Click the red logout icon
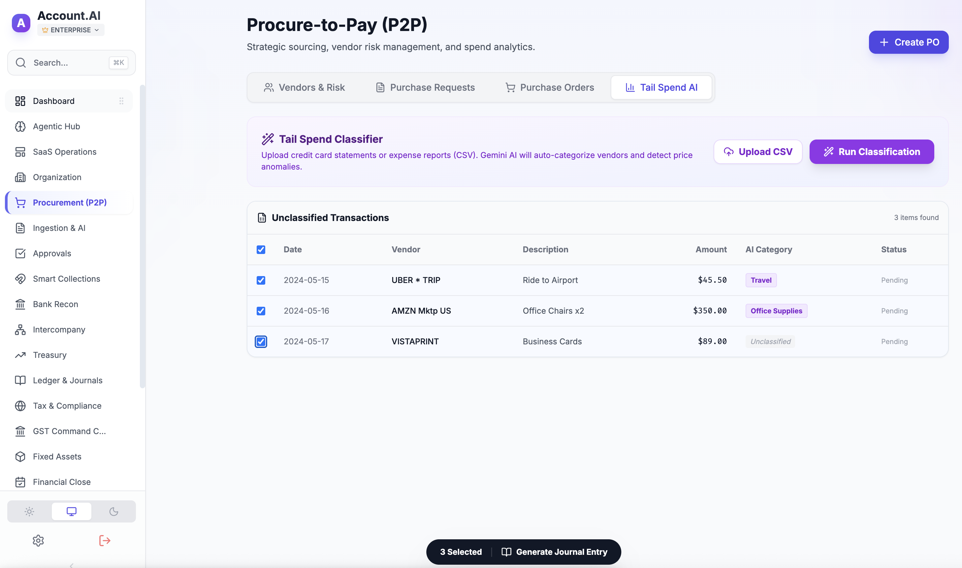Viewport: 962px width, 568px height. (x=105, y=540)
